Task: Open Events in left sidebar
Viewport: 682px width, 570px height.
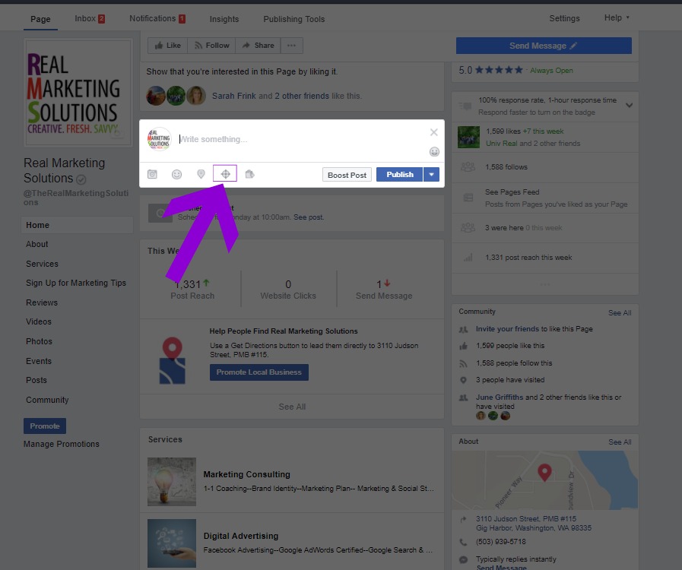Action: click(x=39, y=361)
